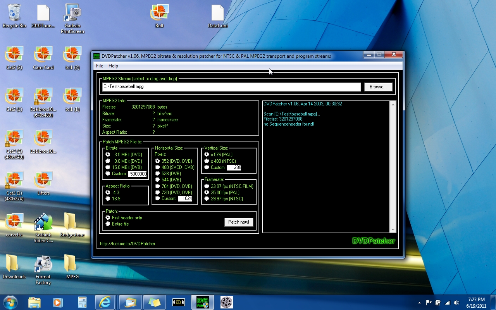The image size is (496, 310).
Task: Select the corvette desktop image
Action: [14, 225]
